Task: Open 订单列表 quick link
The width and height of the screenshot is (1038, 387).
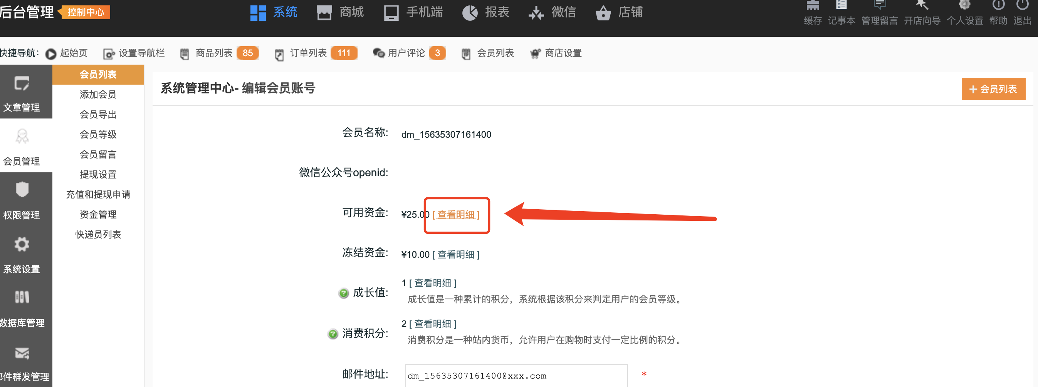Action: (x=308, y=53)
